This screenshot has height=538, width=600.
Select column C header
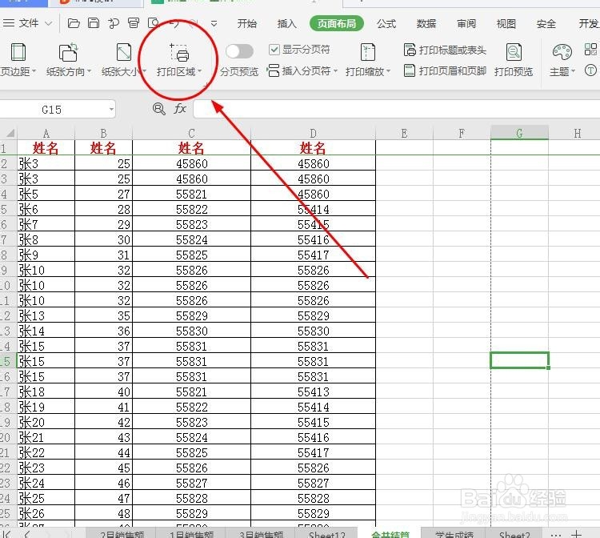[191, 133]
